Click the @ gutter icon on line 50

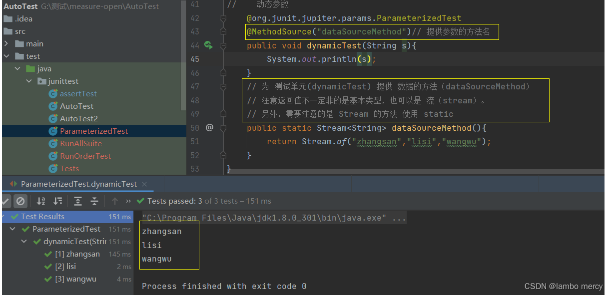pos(209,128)
